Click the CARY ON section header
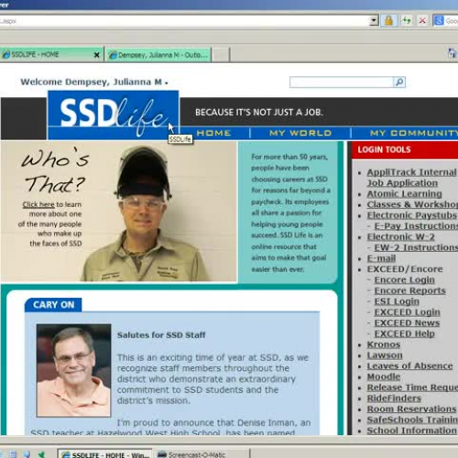The width and height of the screenshot is (458, 458). pyautogui.click(x=53, y=305)
